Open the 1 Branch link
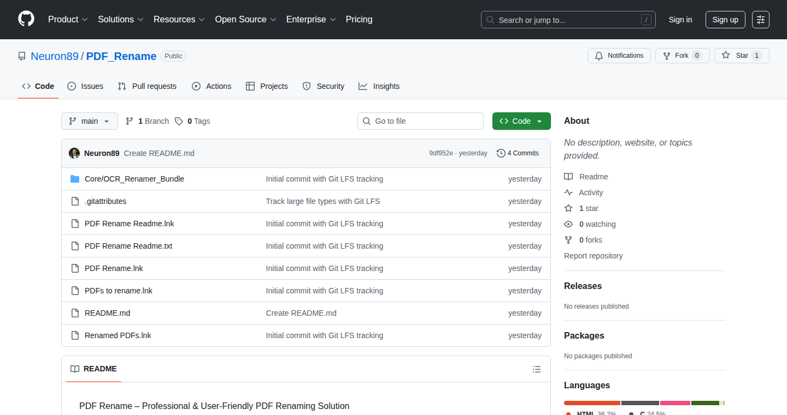Image resolution: width=787 pixels, height=415 pixels. click(147, 121)
